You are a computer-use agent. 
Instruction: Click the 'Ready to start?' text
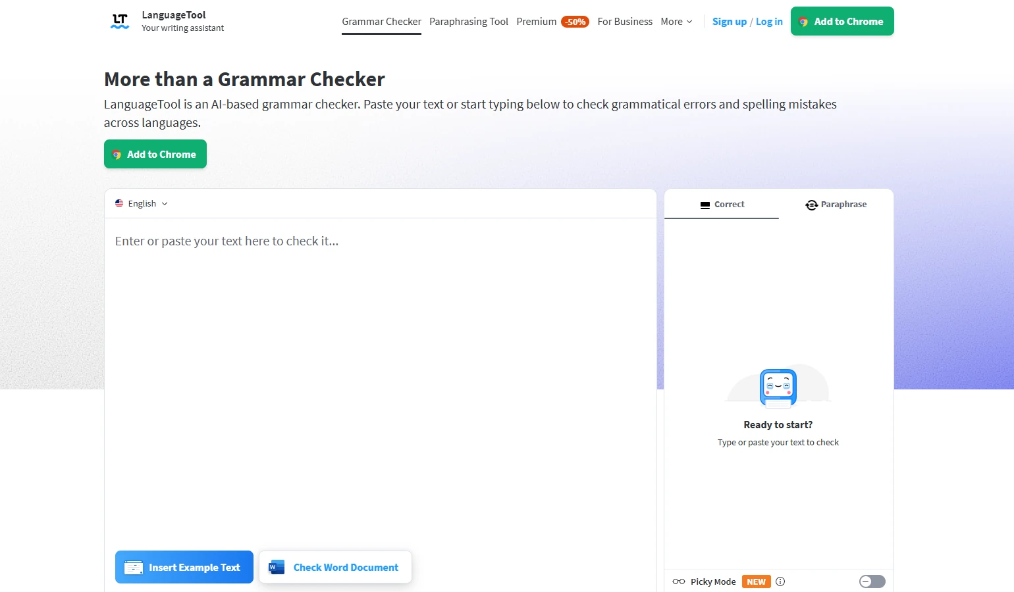tap(778, 425)
